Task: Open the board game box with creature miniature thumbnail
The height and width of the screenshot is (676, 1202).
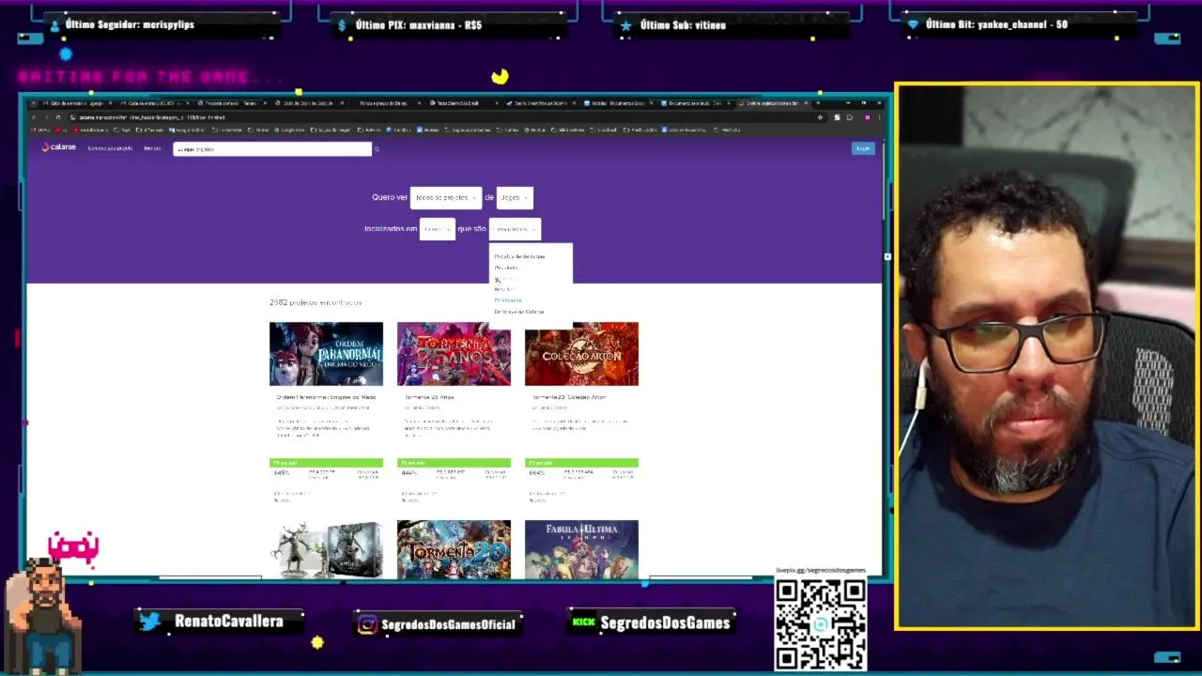Action: tap(326, 548)
